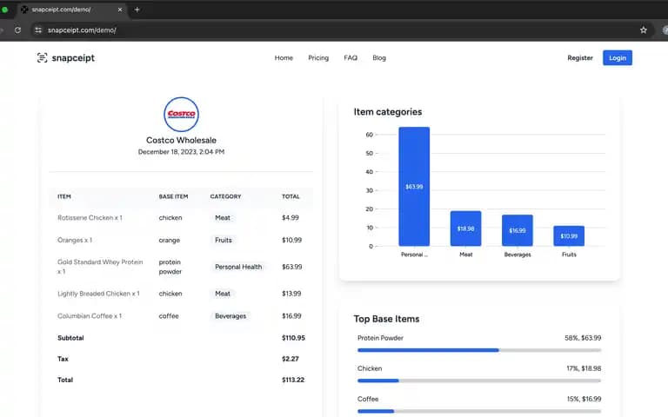Click the Personal Health category tag

pos(238,267)
